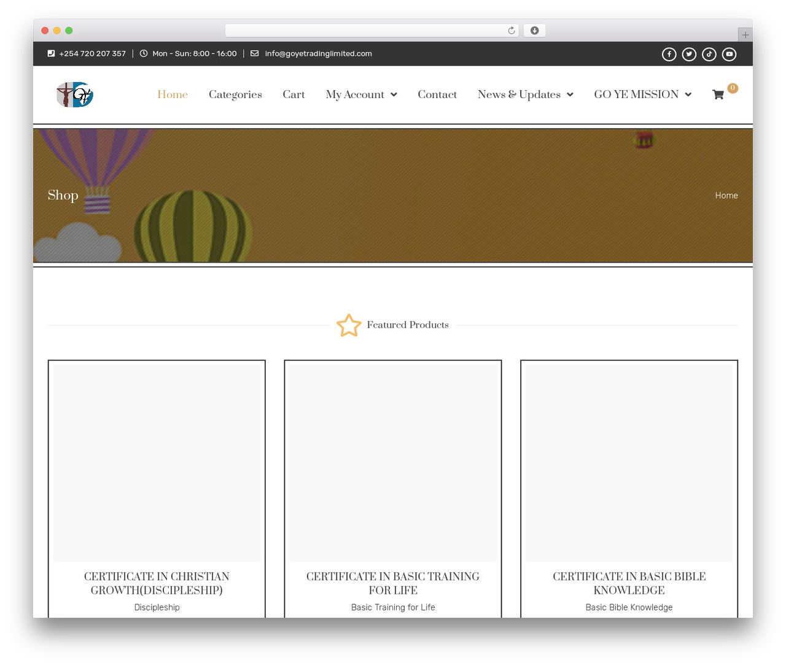The width and height of the screenshot is (786, 665).
Task: Click the info@goyetradinglimited.com email link
Action: click(318, 53)
